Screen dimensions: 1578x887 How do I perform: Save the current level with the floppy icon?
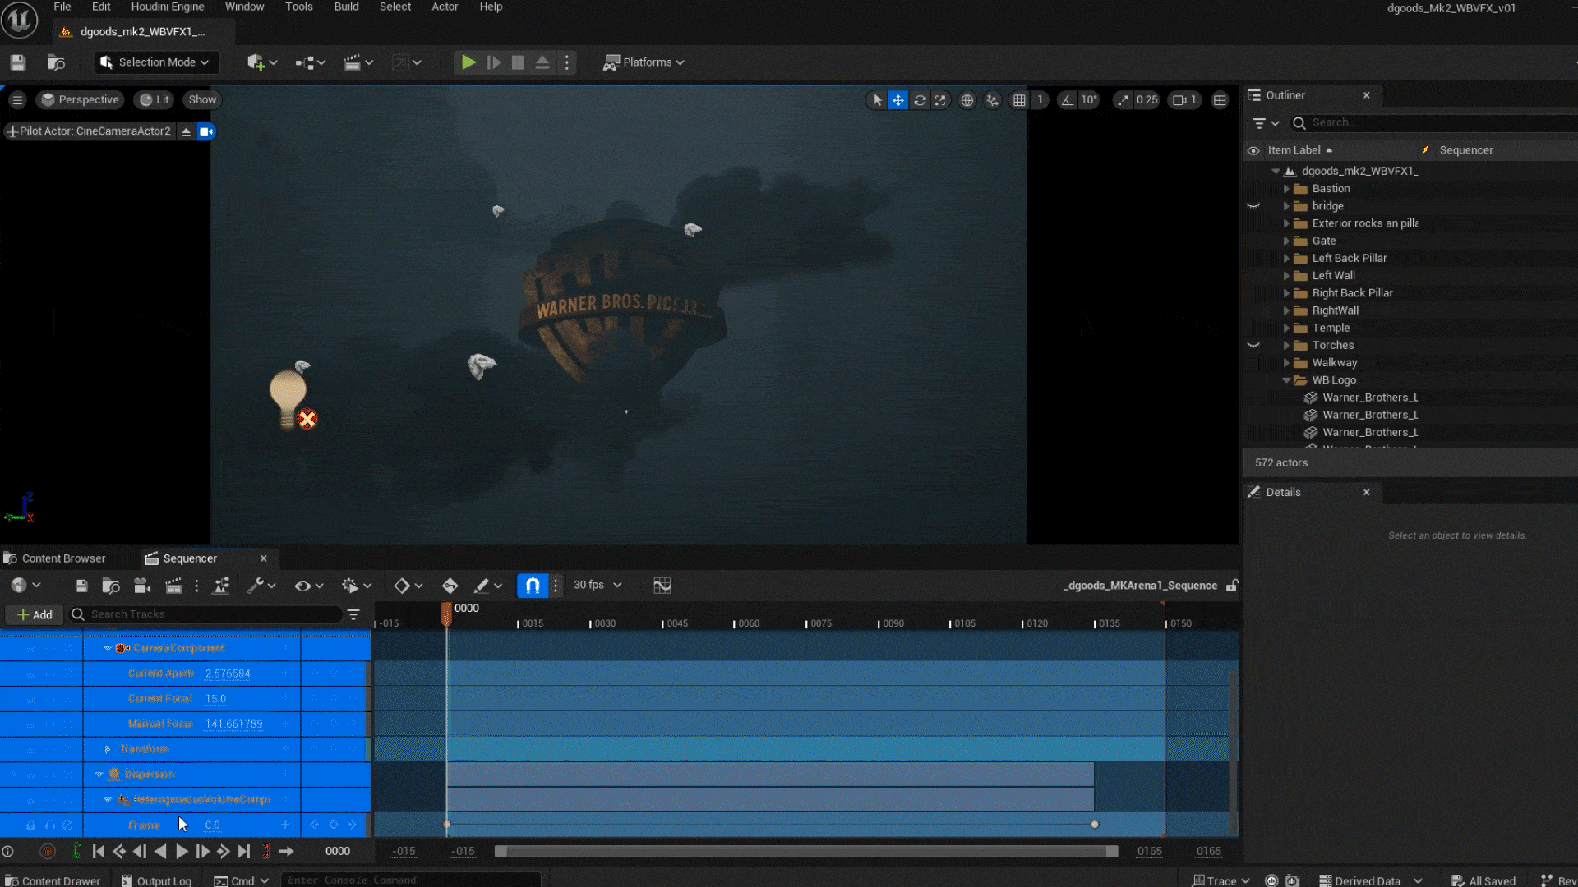18,62
